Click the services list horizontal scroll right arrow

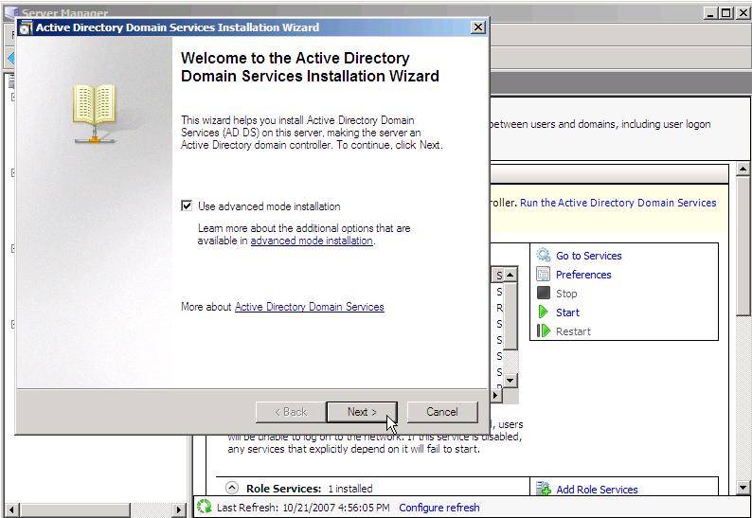tap(496, 395)
